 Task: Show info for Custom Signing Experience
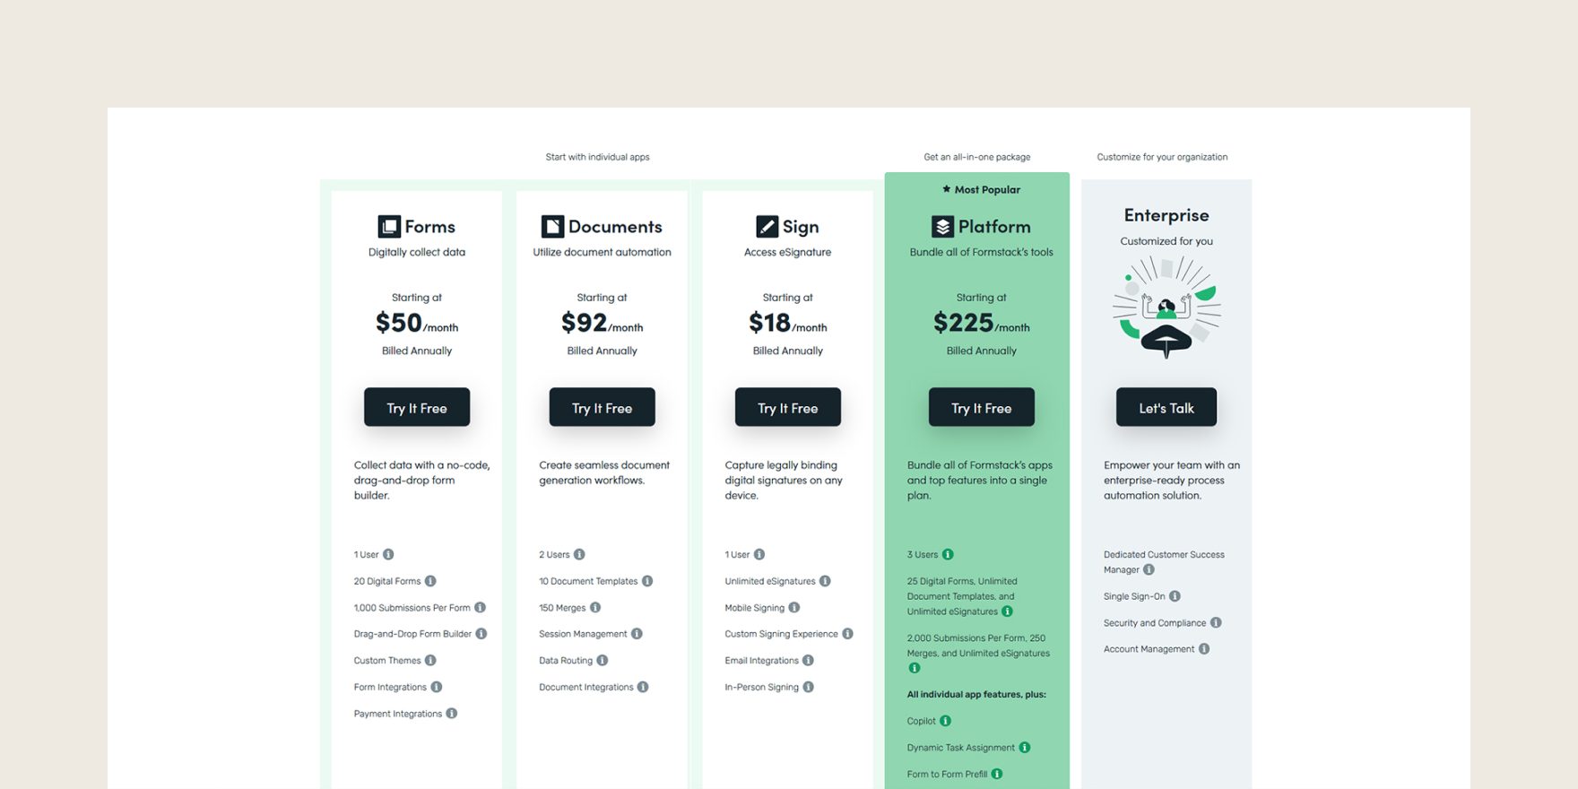pyautogui.click(x=847, y=634)
